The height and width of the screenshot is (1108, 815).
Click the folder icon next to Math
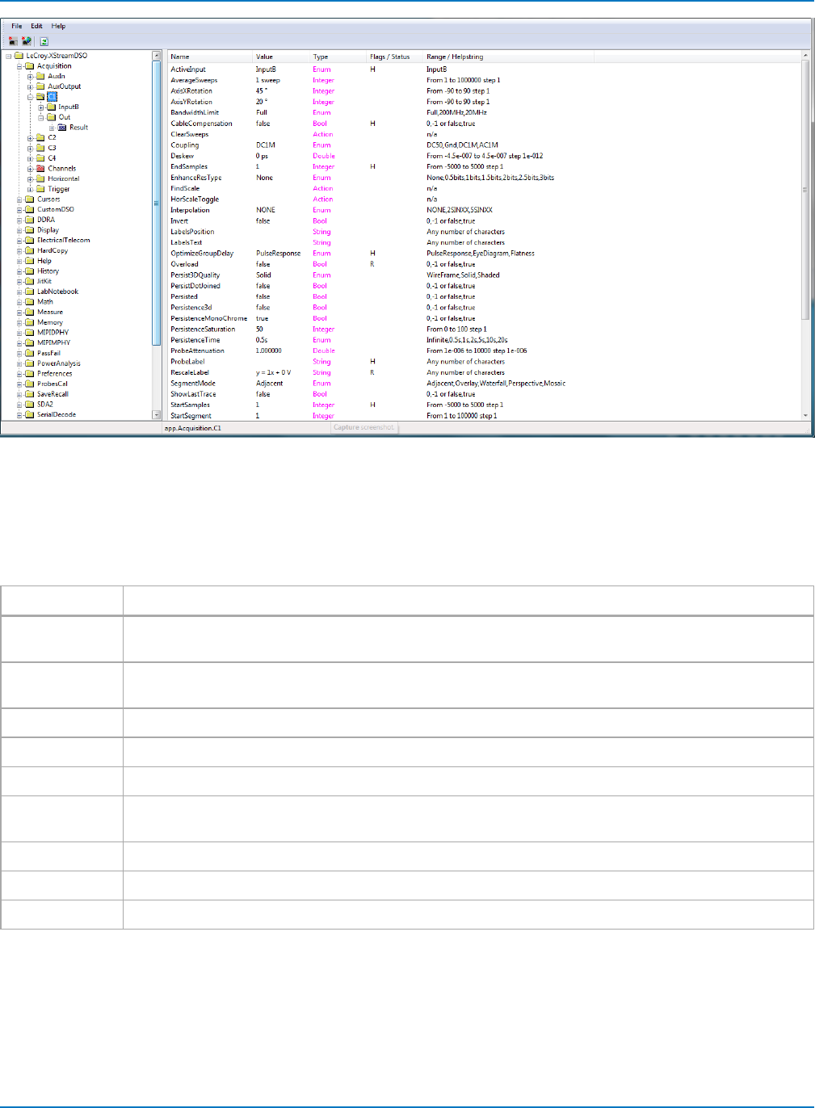[x=30, y=302]
